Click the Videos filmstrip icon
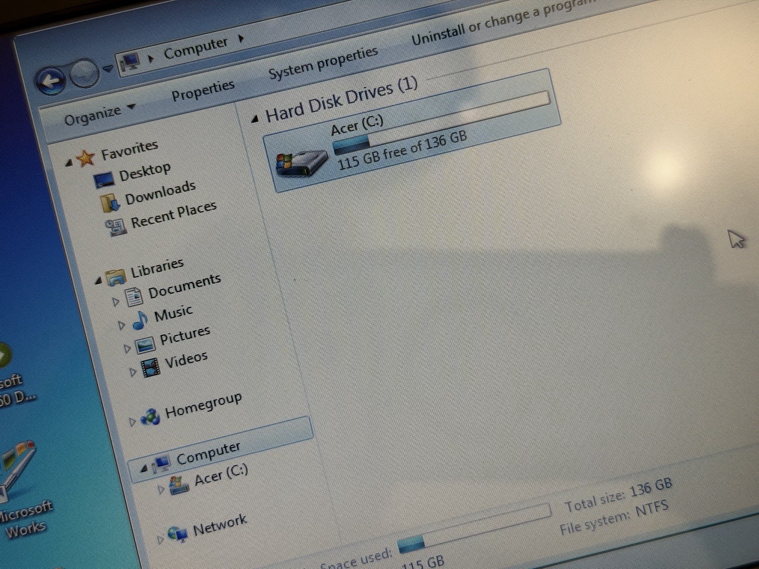The image size is (759, 569). pyautogui.click(x=150, y=368)
